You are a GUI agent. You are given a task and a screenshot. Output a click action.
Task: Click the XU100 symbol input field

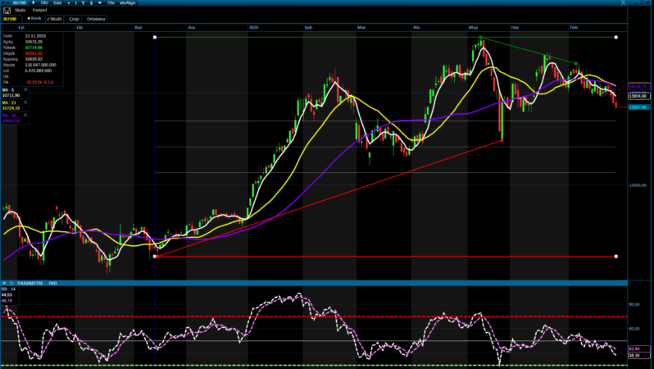(x=11, y=19)
